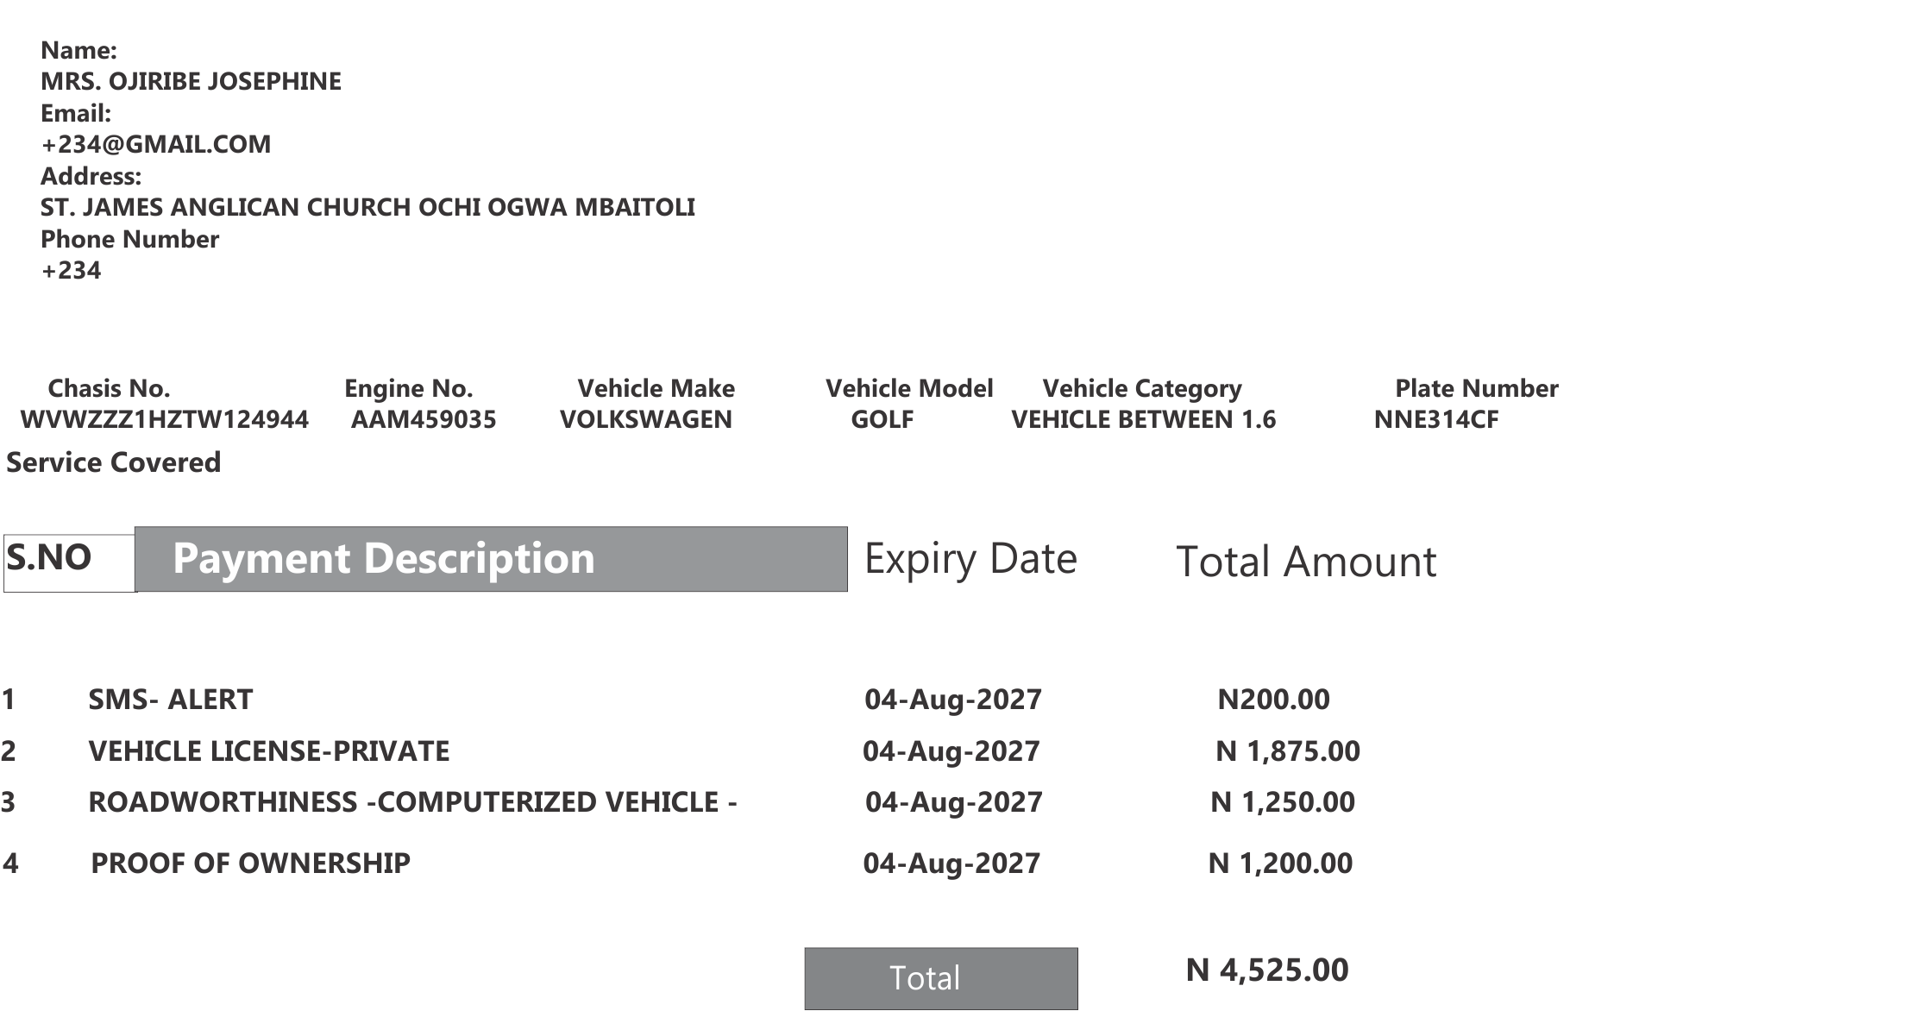This screenshot has width=1928, height=1011.
Task: Click the chassis number WVWZZZ1HZTW124944
Action: point(165,419)
